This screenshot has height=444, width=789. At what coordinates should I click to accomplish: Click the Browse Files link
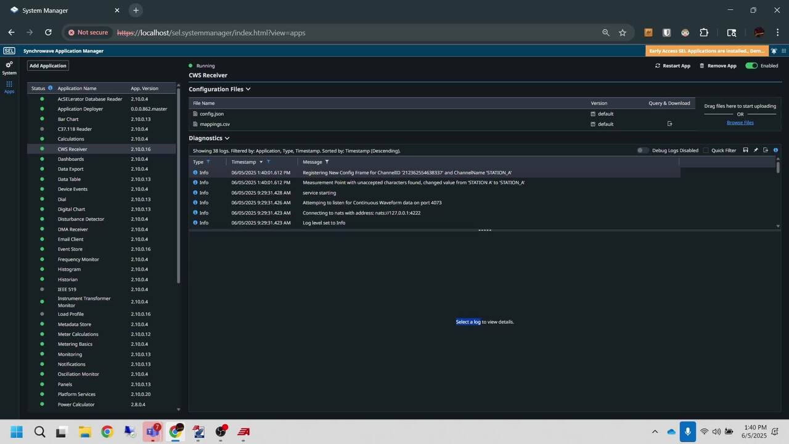pos(740,123)
